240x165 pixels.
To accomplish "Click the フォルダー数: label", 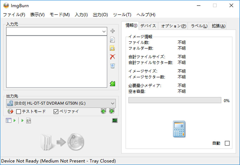I will click(x=141, y=48).
